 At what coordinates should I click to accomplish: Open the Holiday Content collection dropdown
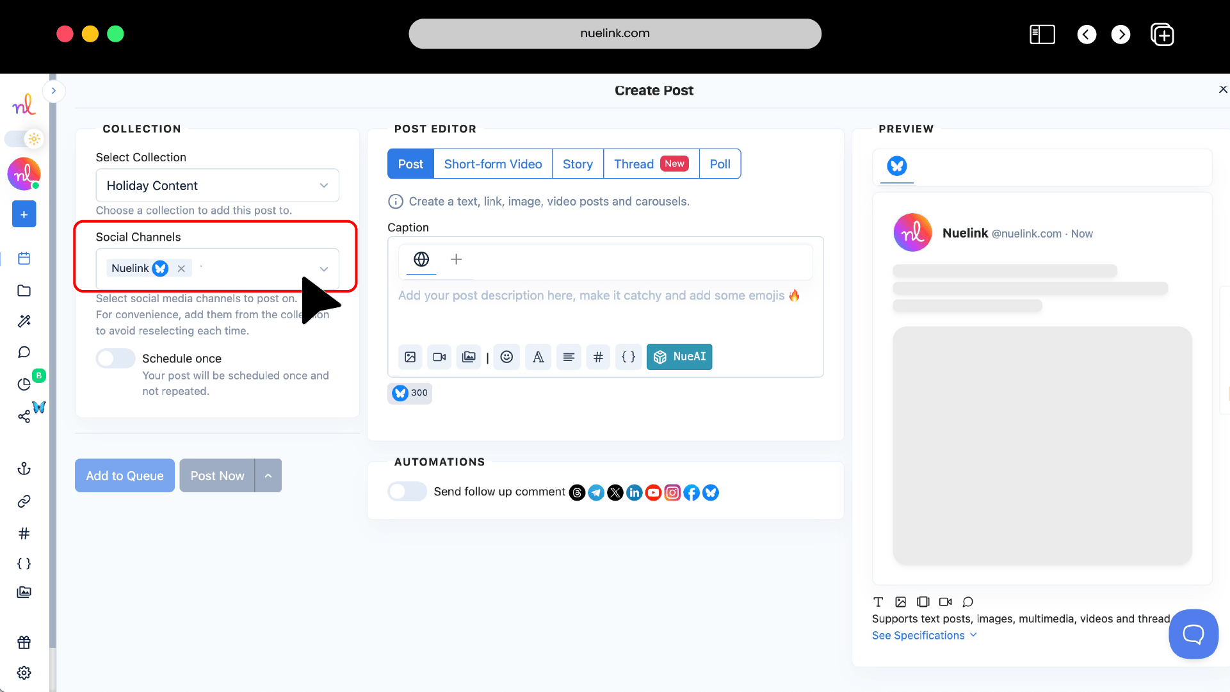(217, 186)
